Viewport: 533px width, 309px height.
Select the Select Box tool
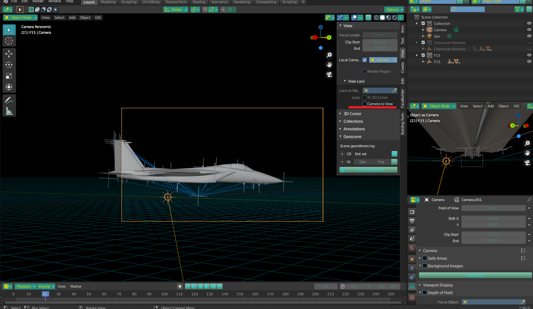pyautogui.click(x=9, y=30)
